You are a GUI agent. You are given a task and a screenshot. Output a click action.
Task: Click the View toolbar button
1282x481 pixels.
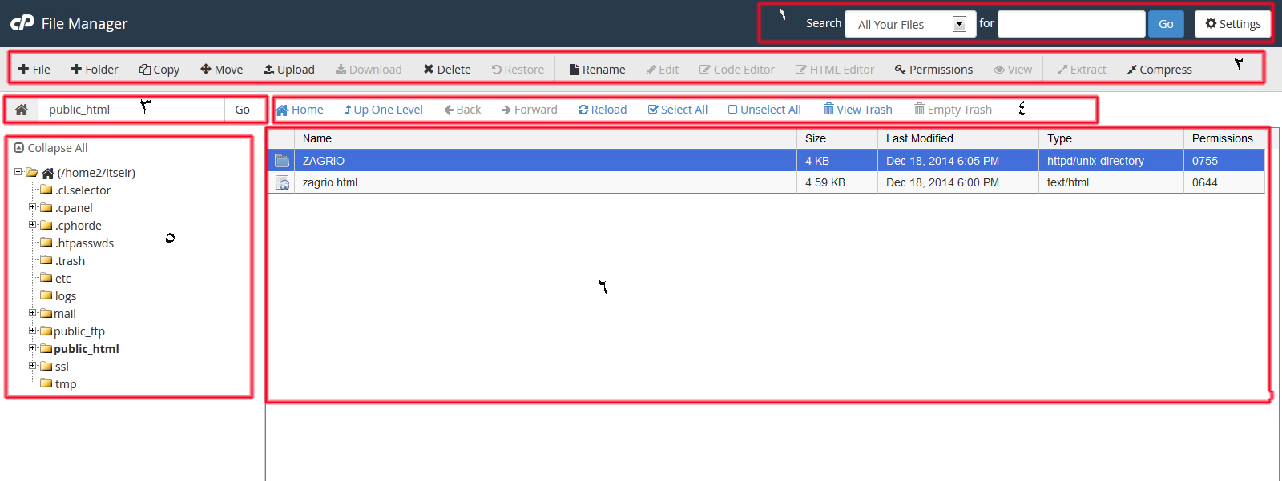(x=1013, y=70)
